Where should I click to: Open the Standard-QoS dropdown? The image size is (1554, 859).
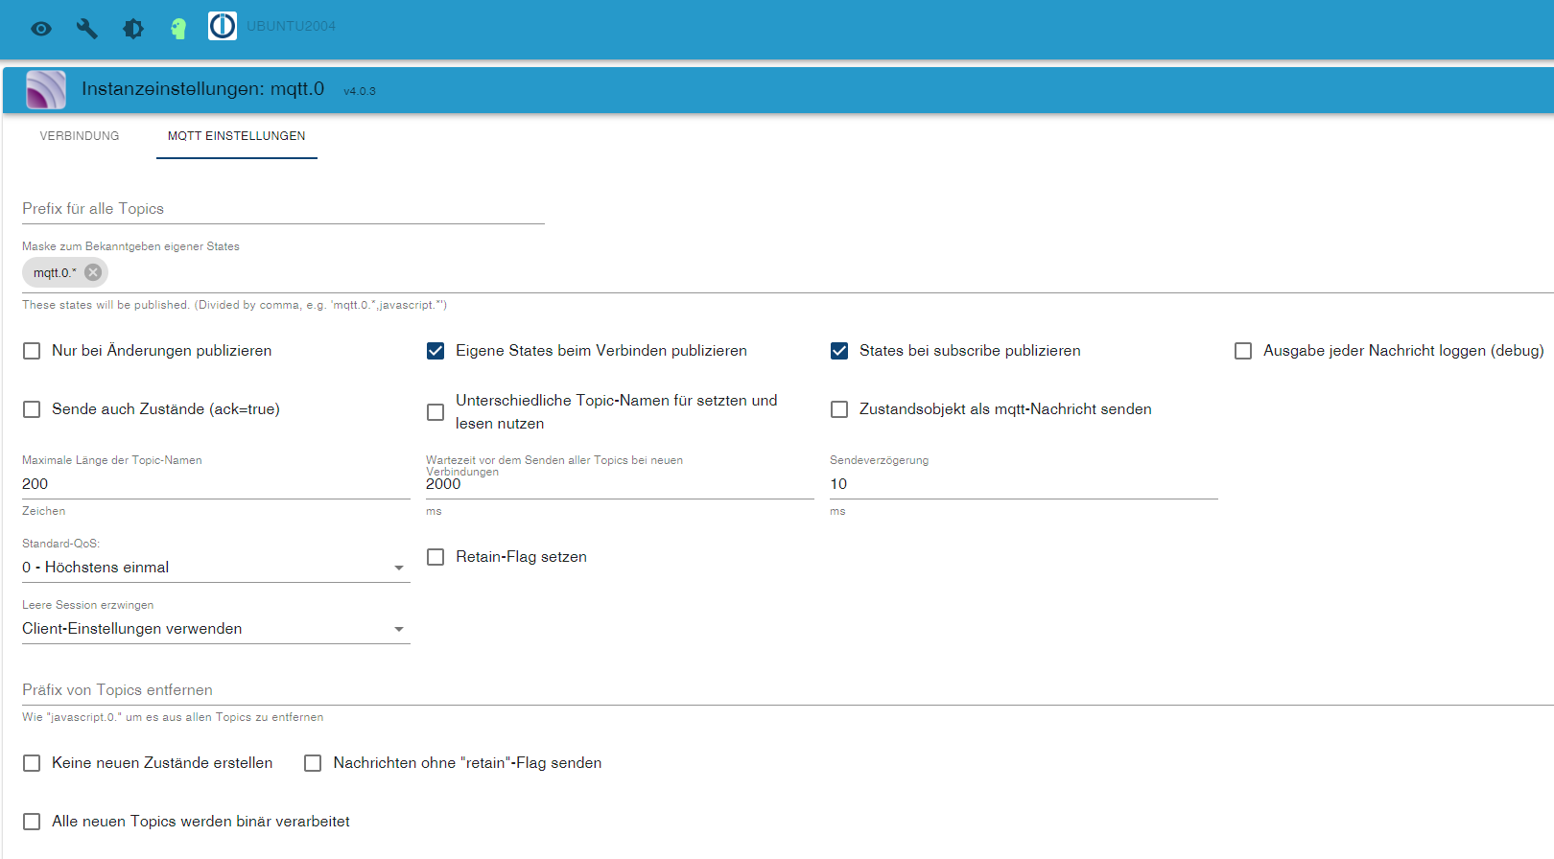(216, 568)
